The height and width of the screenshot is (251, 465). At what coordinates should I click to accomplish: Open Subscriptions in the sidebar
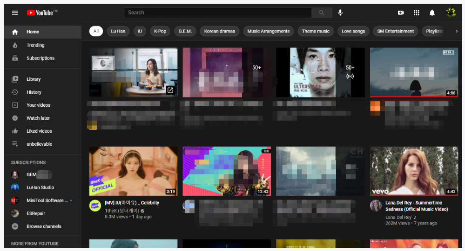pos(43,58)
